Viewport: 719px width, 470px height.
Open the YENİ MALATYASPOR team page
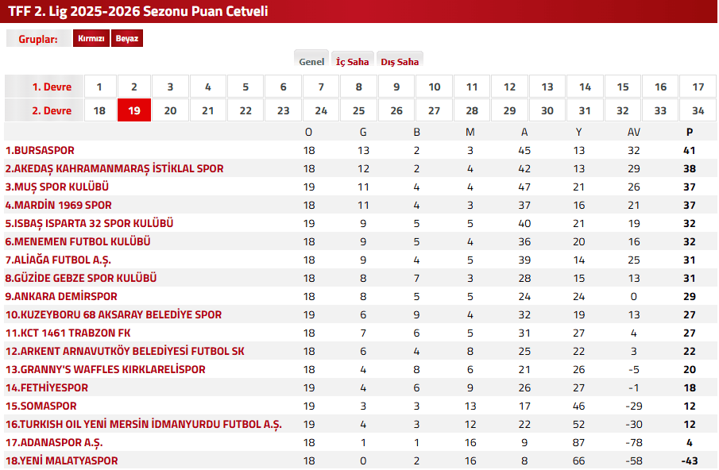60,460
